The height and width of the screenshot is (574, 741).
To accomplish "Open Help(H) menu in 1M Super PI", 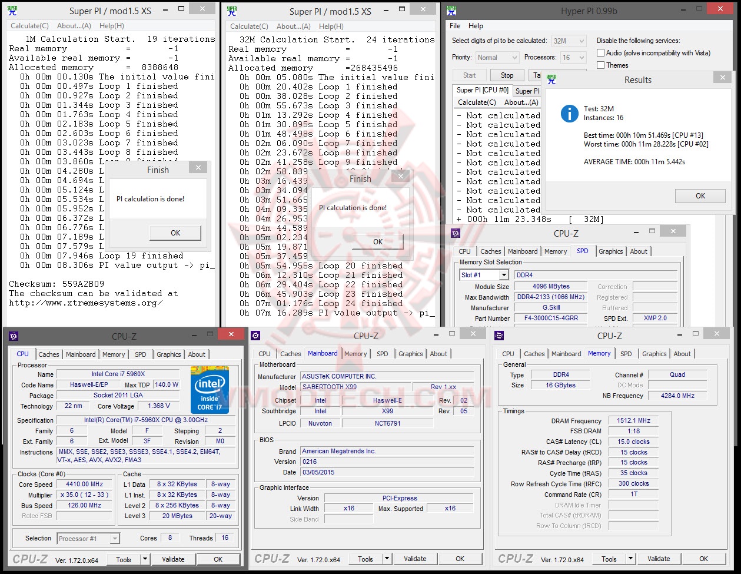I will tap(112, 26).
